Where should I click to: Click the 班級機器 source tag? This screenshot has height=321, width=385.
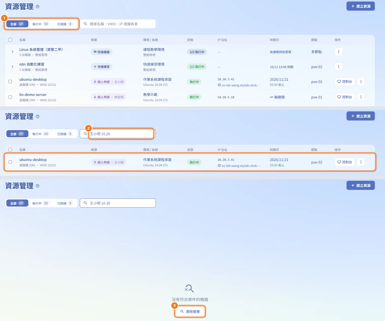pos(102,52)
